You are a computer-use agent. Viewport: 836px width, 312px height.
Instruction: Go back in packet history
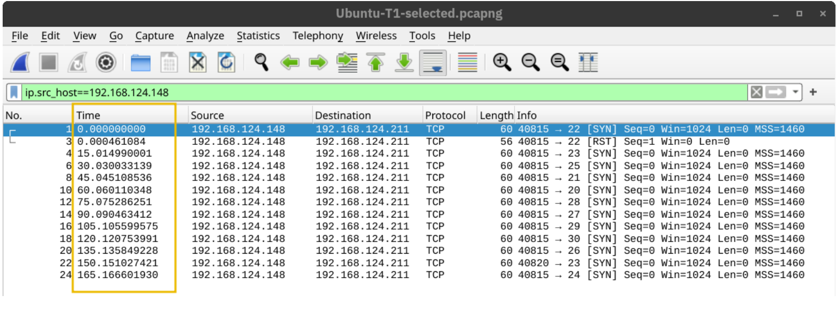point(290,63)
